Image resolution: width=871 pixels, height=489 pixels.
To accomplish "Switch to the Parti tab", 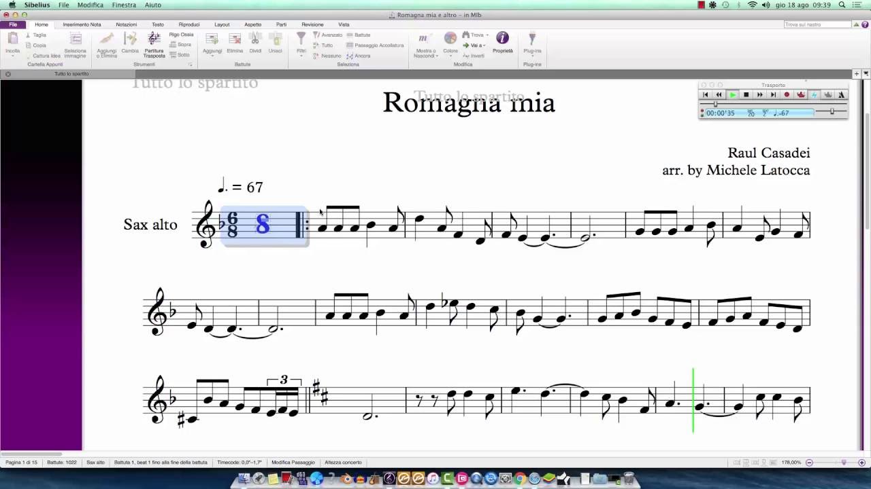I will (x=281, y=24).
